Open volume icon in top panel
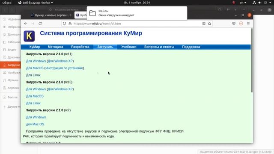This screenshot has height=154, width=274. pos(260,3)
